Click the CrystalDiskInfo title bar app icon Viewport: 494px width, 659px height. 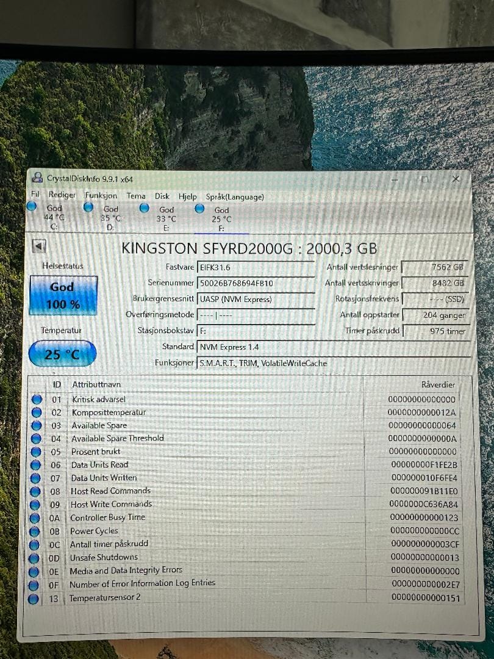click(x=37, y=178)
